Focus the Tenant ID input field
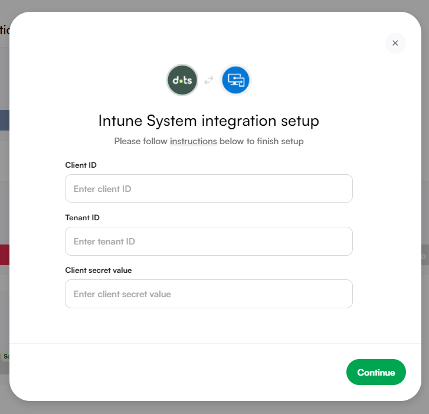The height and width of the screenshot is (414, 429). click(x=209, y=241)
